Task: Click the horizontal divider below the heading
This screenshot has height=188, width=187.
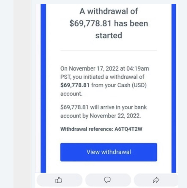Action: coord(109,51)
